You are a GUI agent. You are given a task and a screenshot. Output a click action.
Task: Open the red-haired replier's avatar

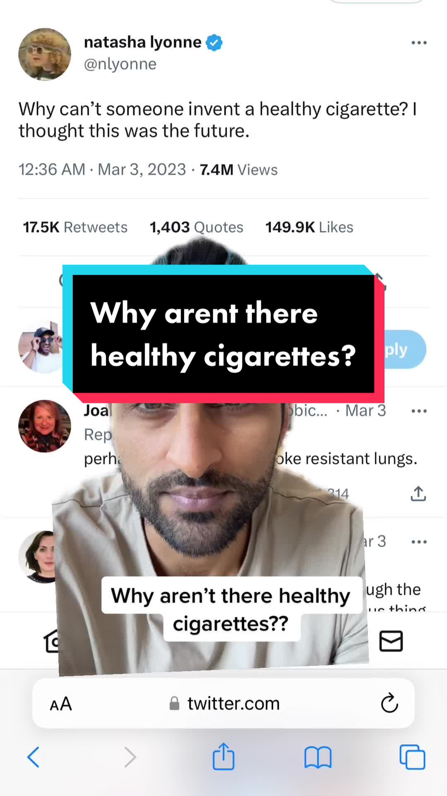tap(45, 426)
